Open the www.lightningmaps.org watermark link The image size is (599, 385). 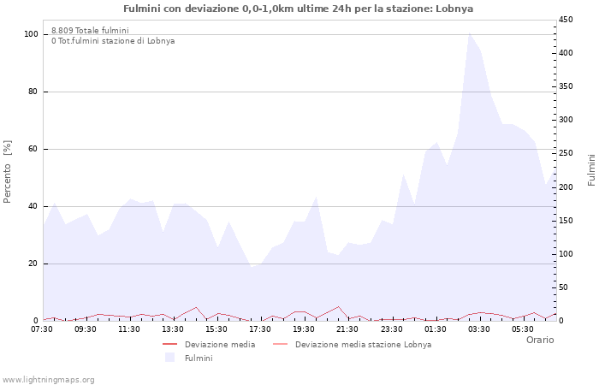tap(49, 379)
